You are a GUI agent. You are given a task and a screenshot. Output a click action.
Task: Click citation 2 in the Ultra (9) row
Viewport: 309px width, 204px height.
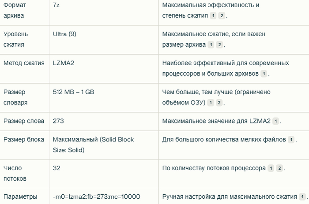pyautogui.click(x=219, y=45)
